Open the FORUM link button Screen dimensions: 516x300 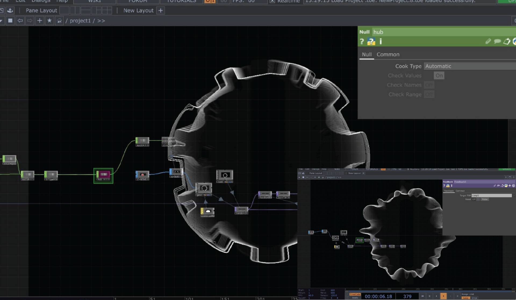click(x=138, y=1)
